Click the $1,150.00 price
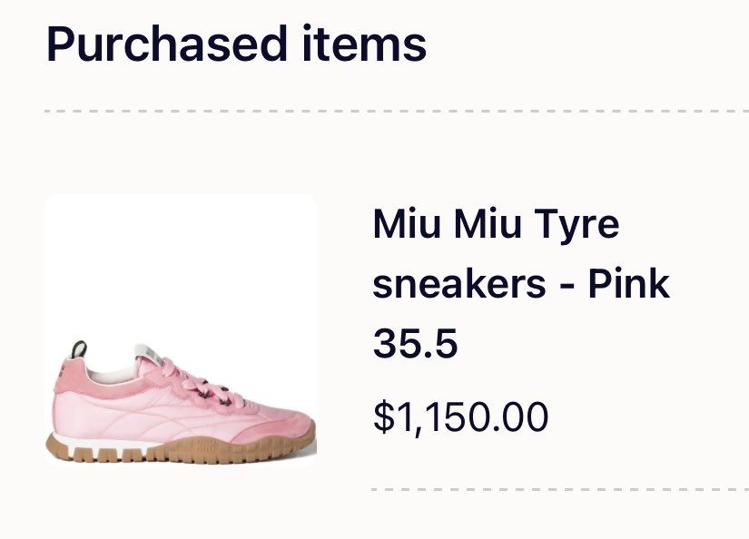The image size is (749, 539). (460, 416)
